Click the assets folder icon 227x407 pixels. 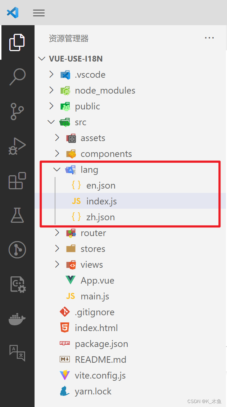(71, 138)
